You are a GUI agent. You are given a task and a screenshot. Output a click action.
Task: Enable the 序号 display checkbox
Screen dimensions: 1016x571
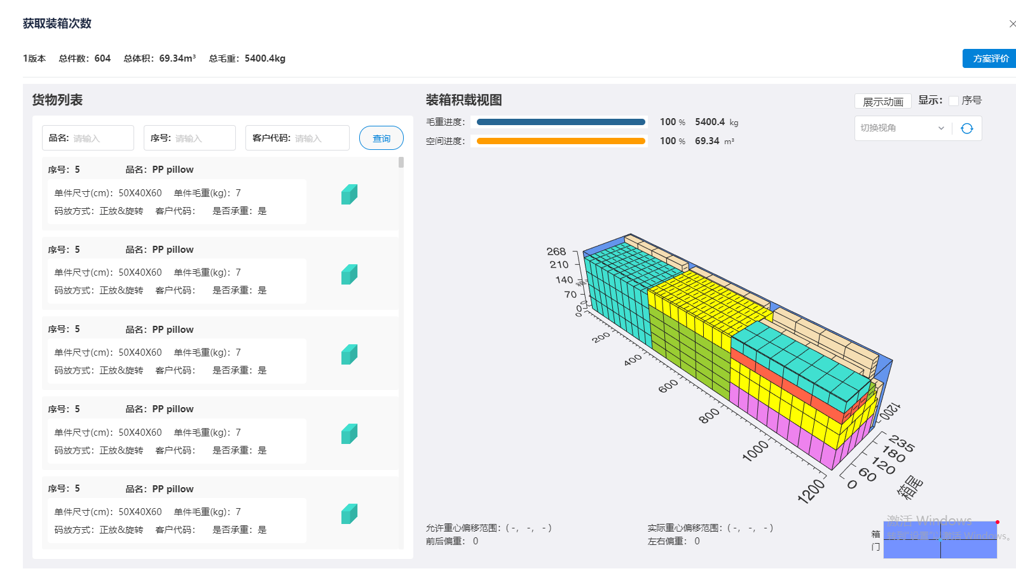click(x=954, y=101)
